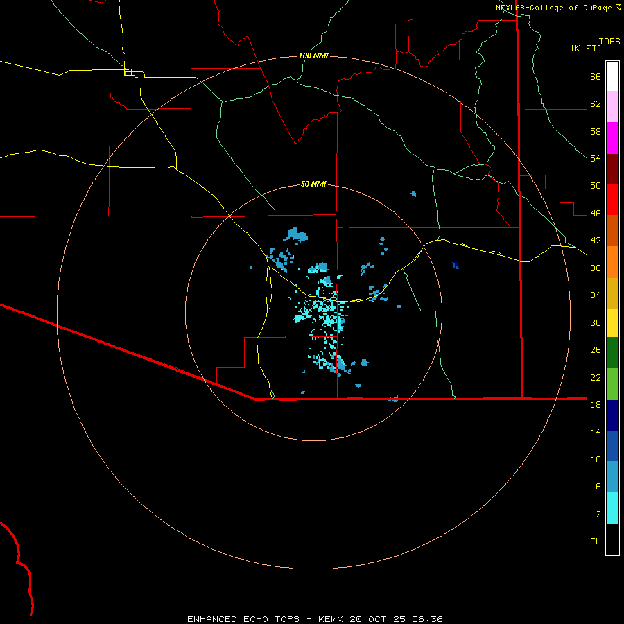
Task: Click the 10 legend value
Action: pyautogui.click(x=596, y=459)
